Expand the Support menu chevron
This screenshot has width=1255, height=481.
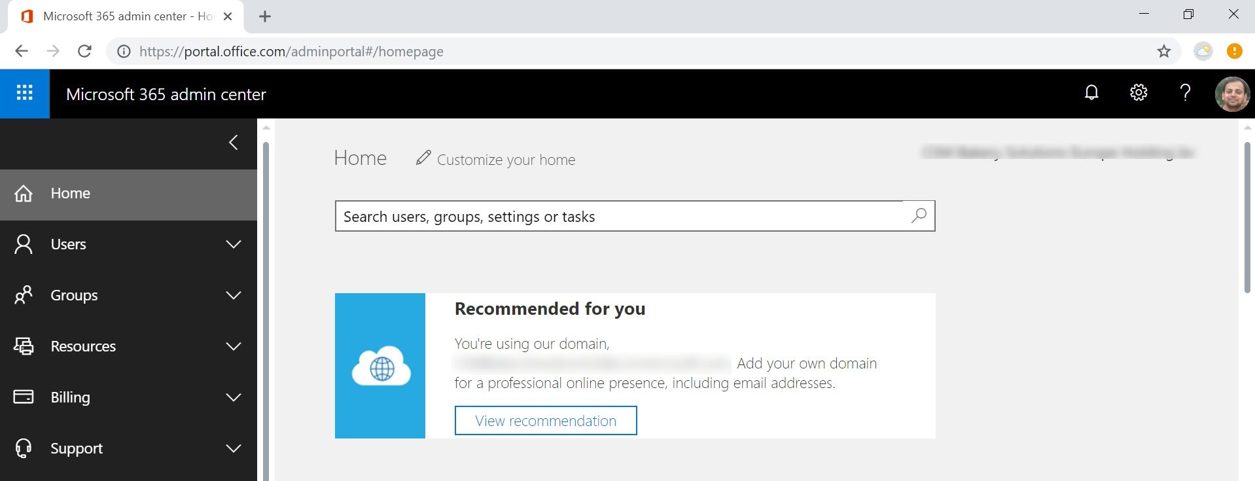pos(234,448)
